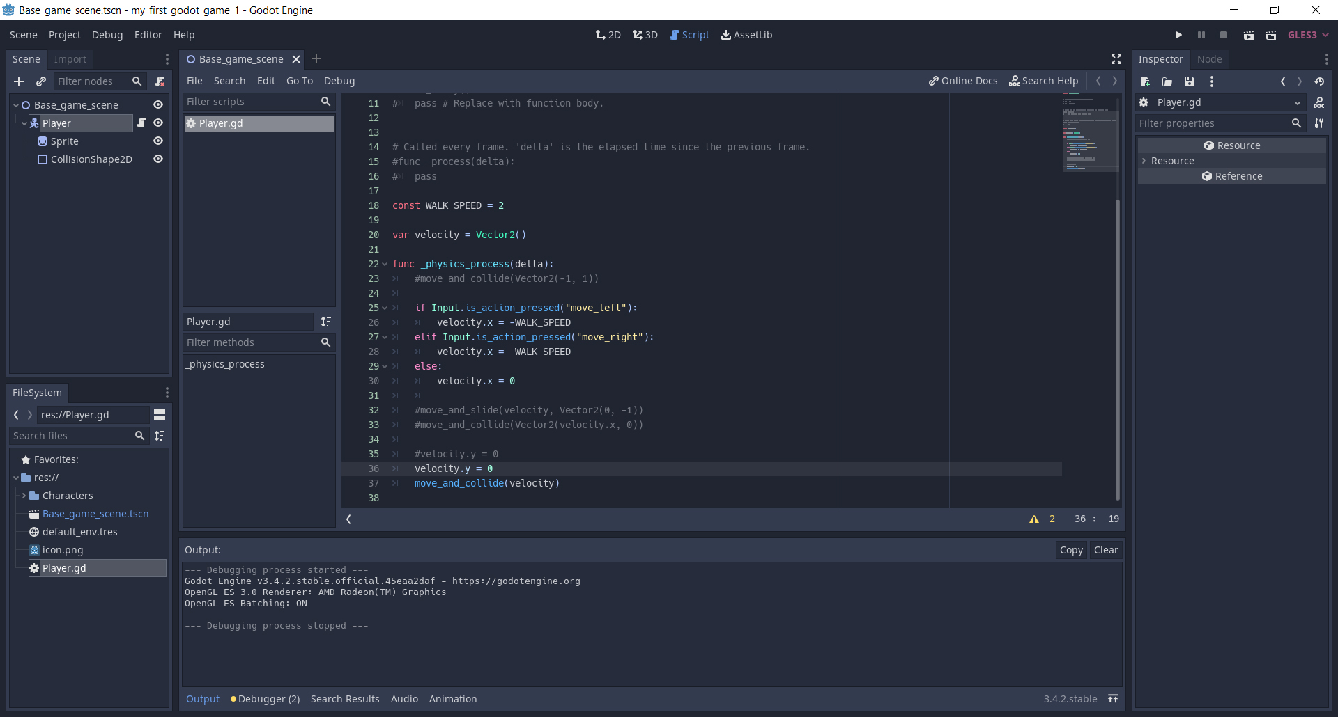Image resolution: width=1338 pixels, height=717 pixels.
Task: Open the AssetLib workspace
Action: (747, 35)
